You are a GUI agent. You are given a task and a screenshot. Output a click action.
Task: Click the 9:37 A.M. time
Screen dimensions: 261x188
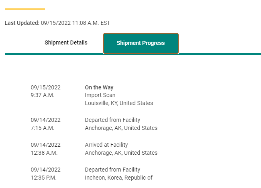pos(42,95)
